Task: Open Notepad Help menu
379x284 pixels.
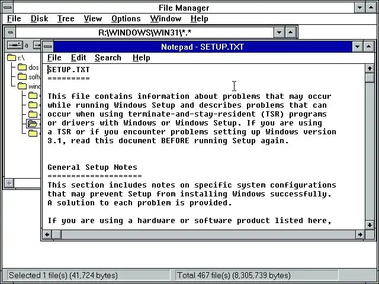Action: click(142, 58)
